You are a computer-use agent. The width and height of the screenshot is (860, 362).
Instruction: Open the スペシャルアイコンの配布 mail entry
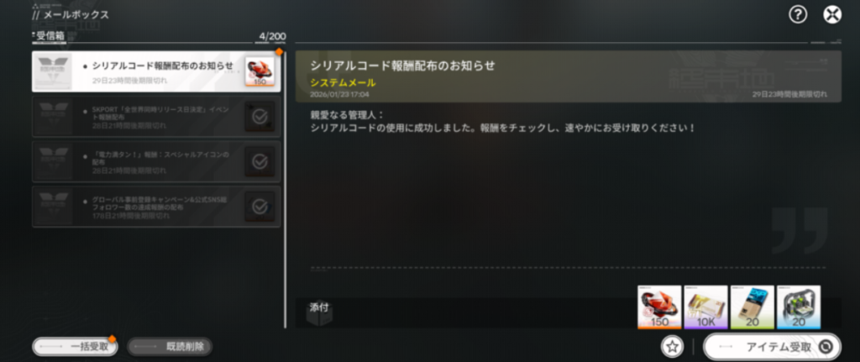(x=156, y=161)
